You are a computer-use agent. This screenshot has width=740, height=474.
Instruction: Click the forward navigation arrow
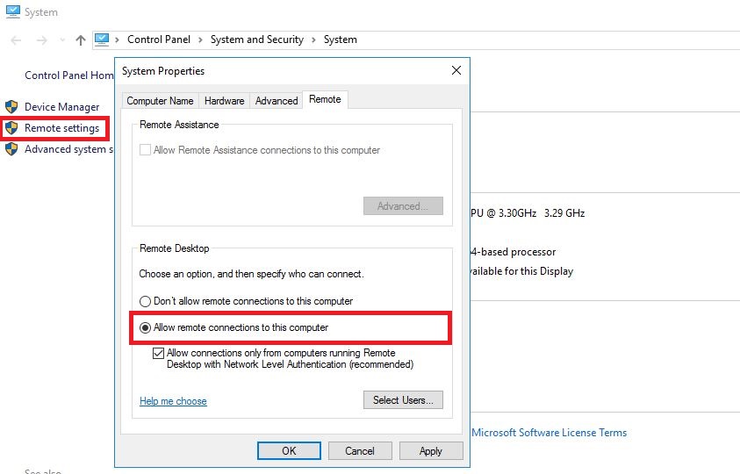tap(41, 40)
